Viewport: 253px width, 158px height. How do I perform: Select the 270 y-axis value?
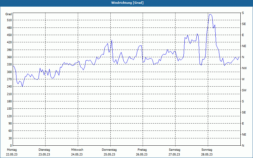pyautogui.click(x=9, y=79)
